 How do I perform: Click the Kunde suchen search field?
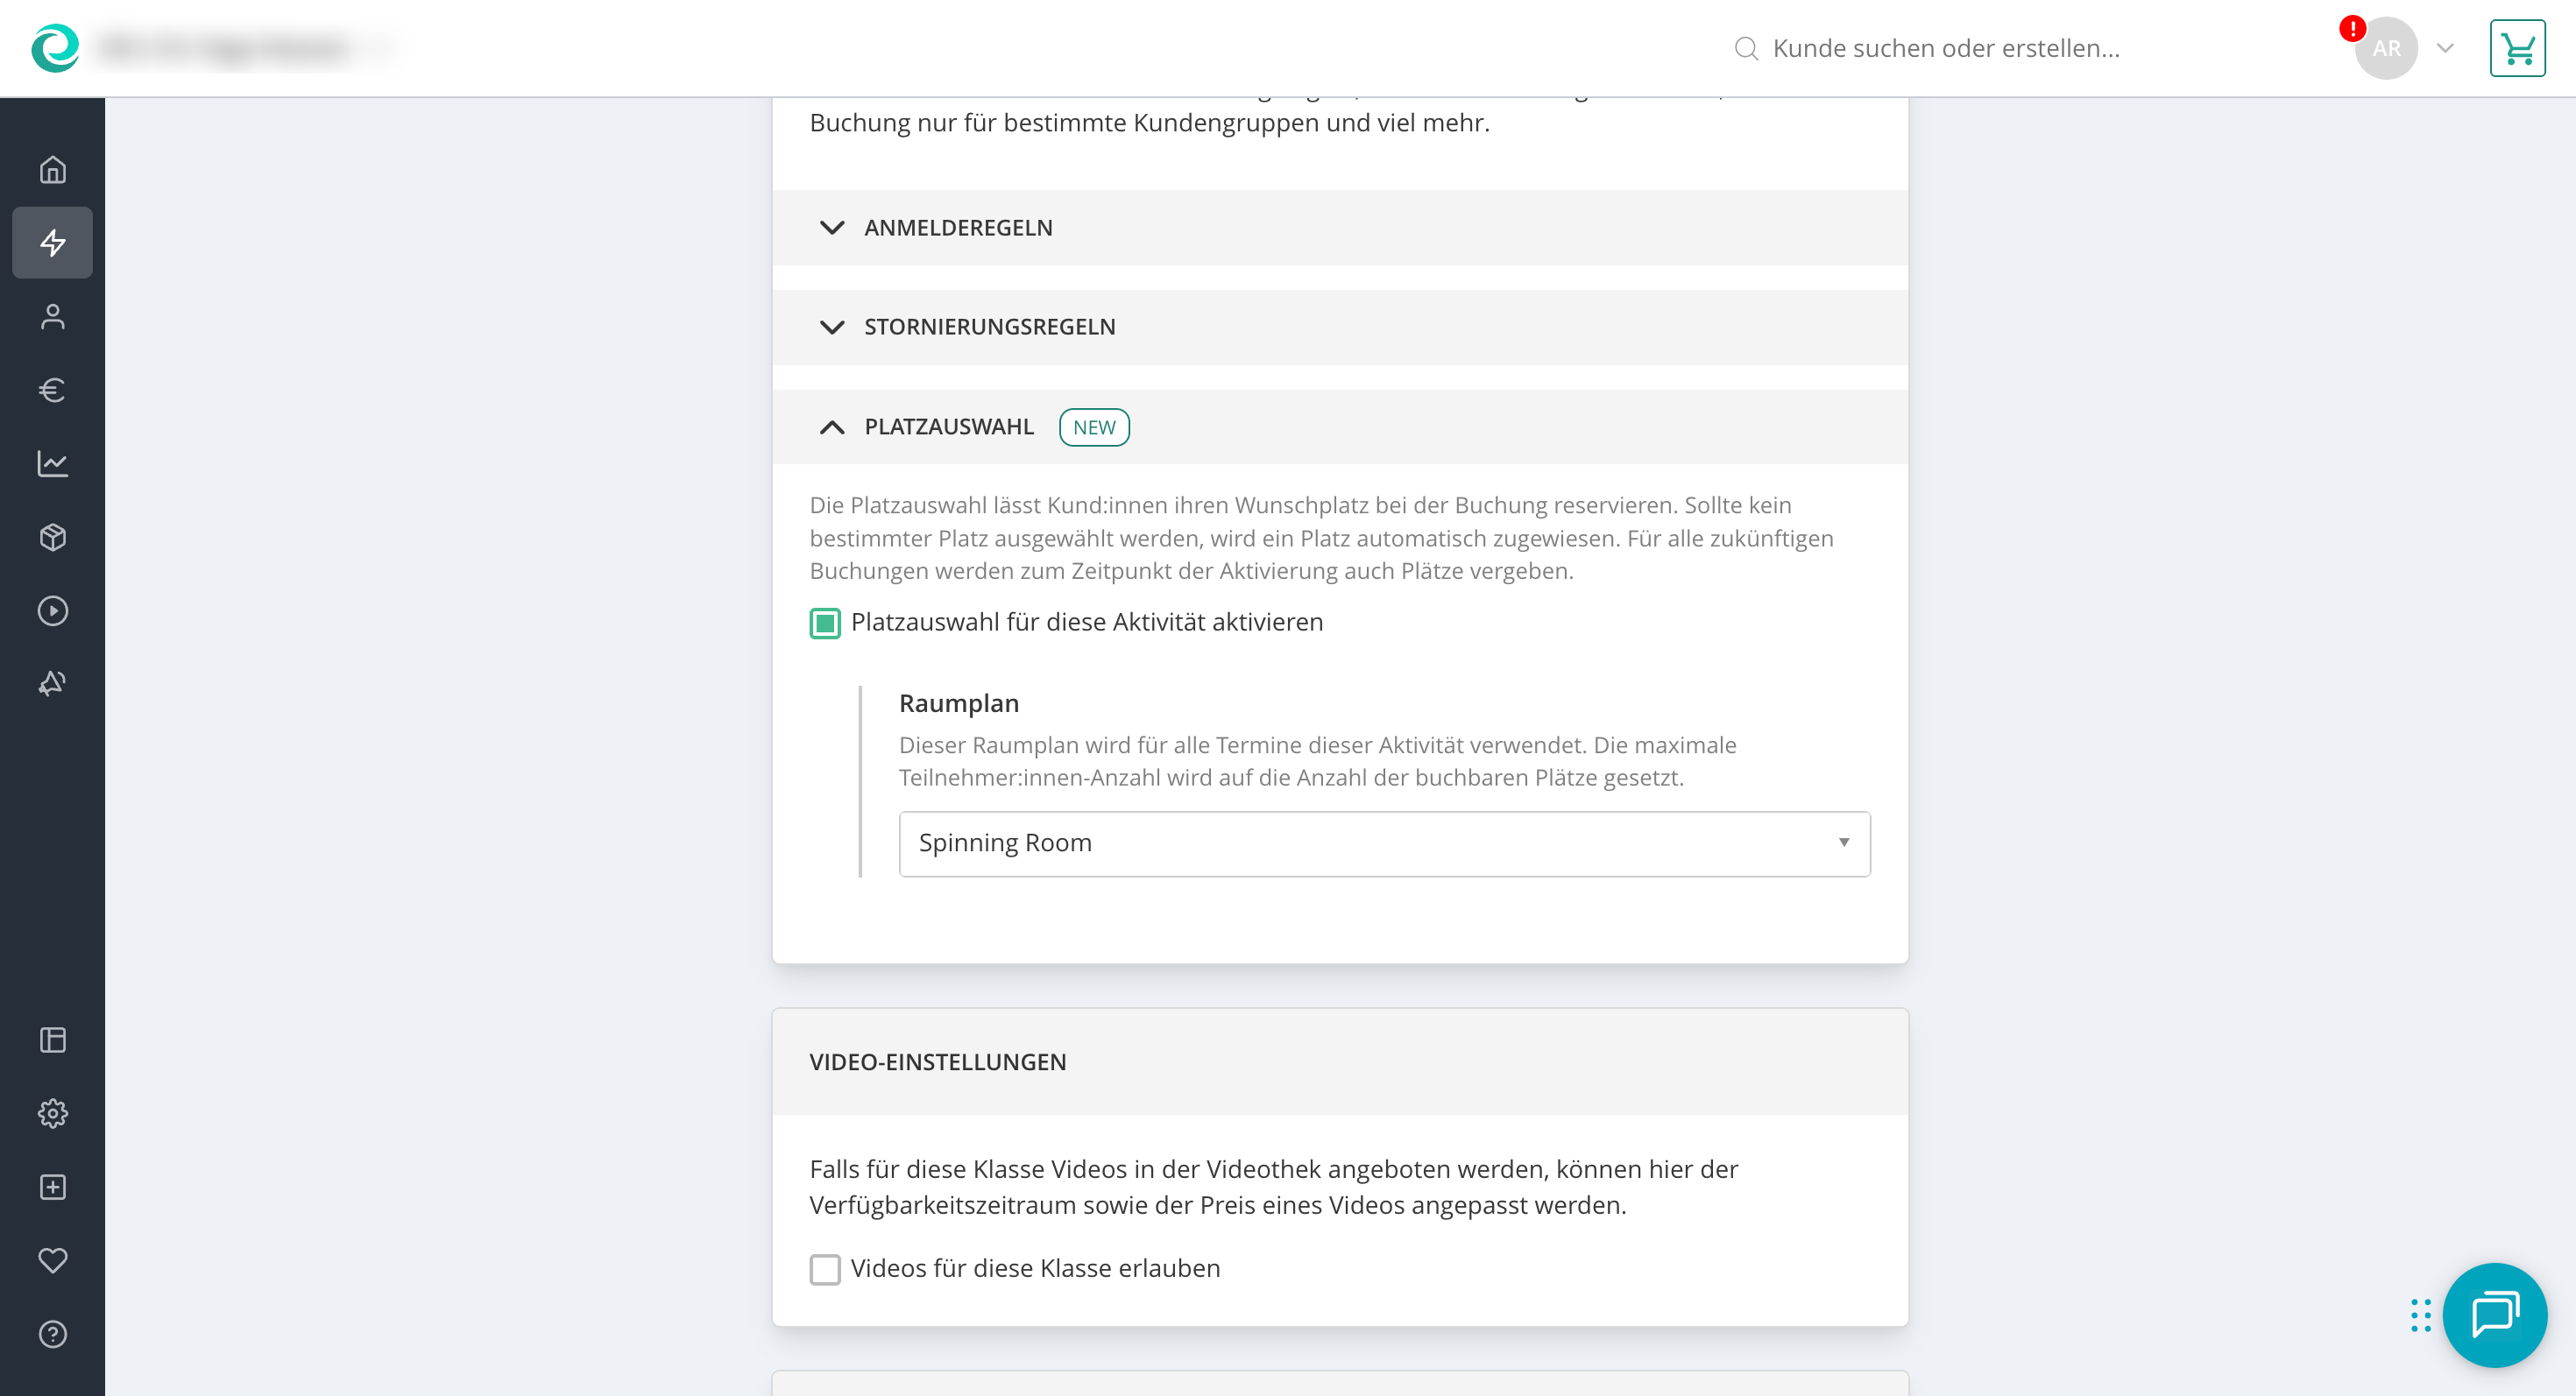point(1944,48)
